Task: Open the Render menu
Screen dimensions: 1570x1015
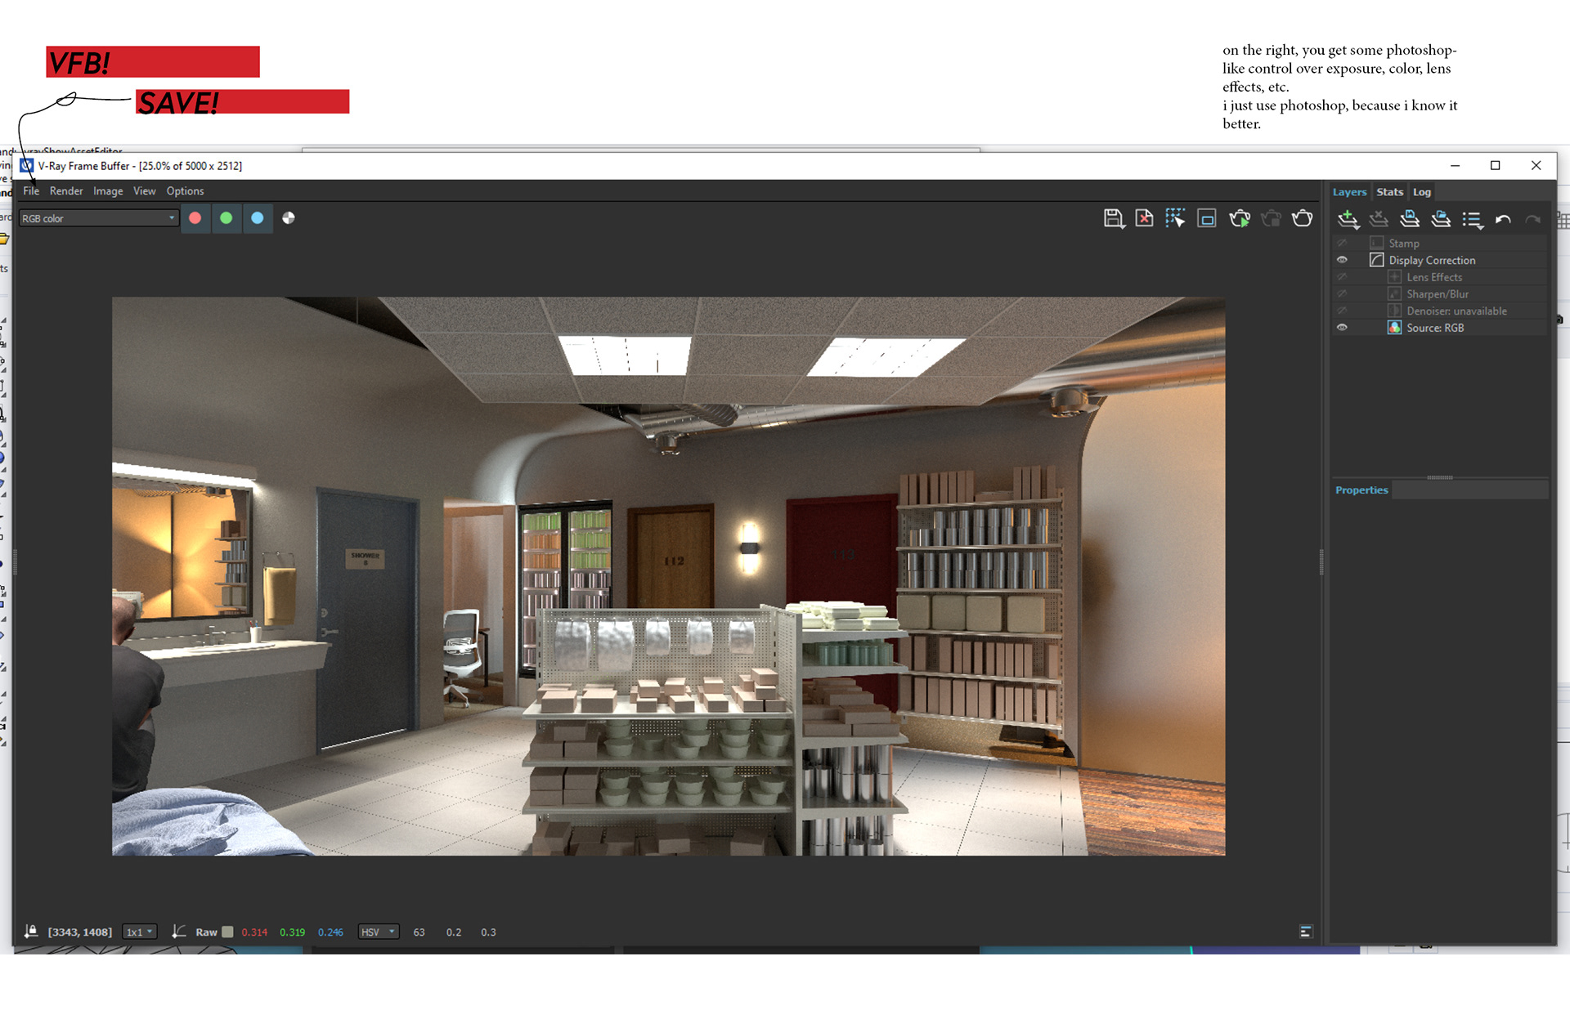Action: (x=65, y=190)
